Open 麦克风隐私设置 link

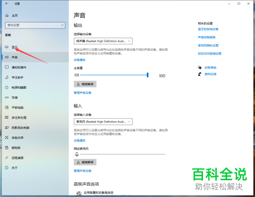tap(208, 45)
